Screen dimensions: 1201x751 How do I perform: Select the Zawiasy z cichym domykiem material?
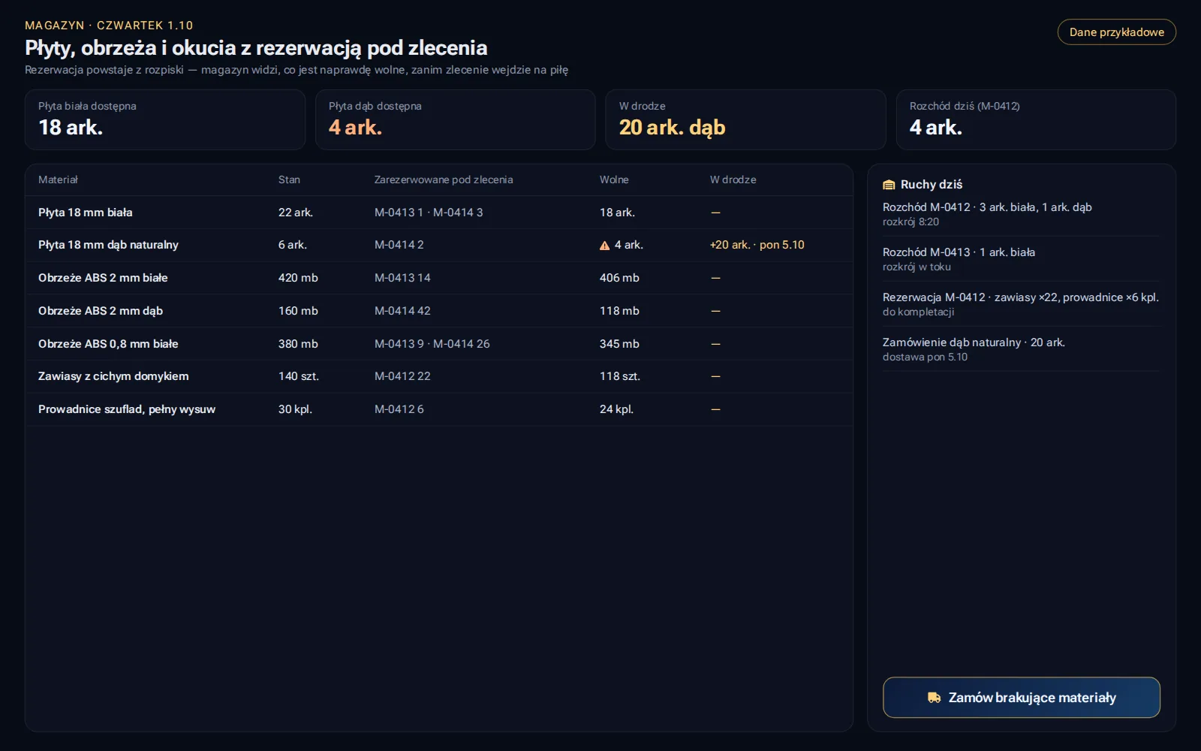point(113,376)
